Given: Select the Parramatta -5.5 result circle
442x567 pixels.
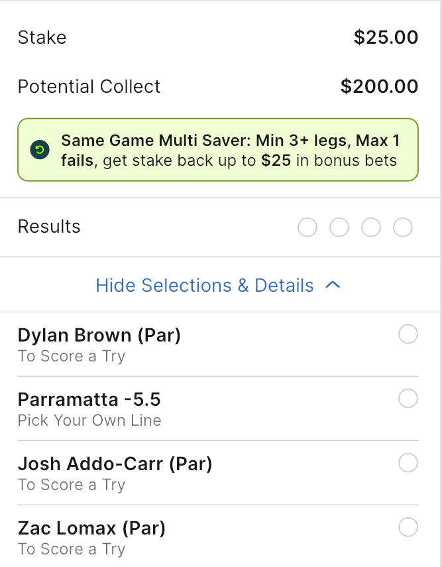Looking at the screenshot, I should pyautogui.click(x=408, y=399).
